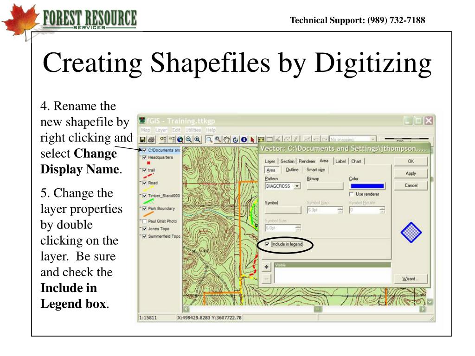Switch to the Renderer tab

pos(307,161)
